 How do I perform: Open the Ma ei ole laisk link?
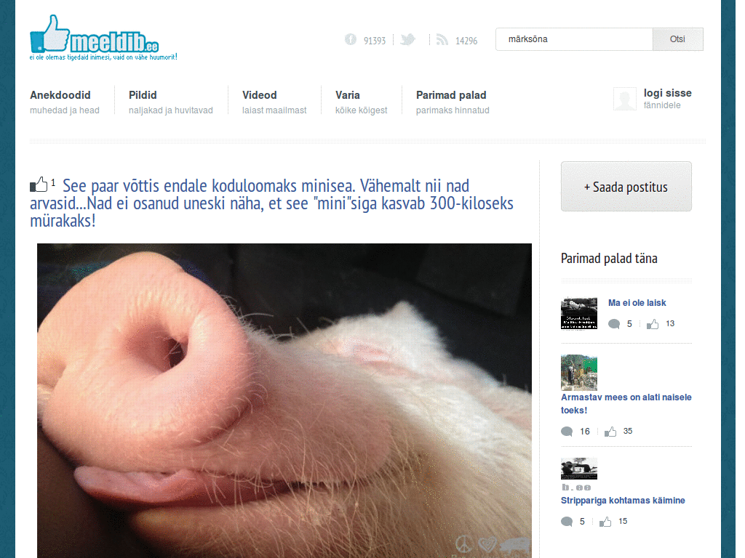(x=637, y=303)
